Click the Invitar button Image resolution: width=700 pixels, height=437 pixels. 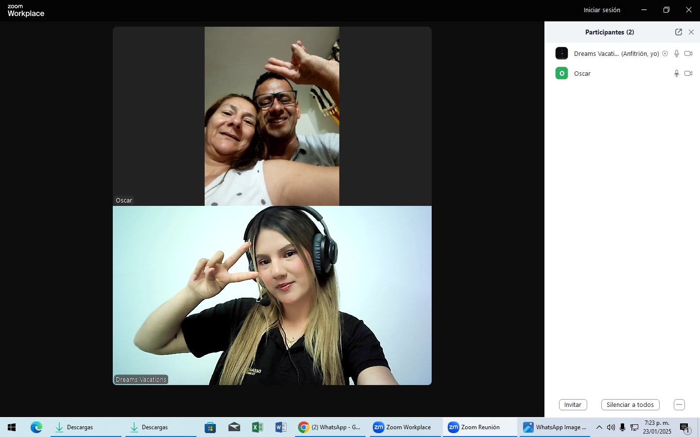tap(573, 404)
